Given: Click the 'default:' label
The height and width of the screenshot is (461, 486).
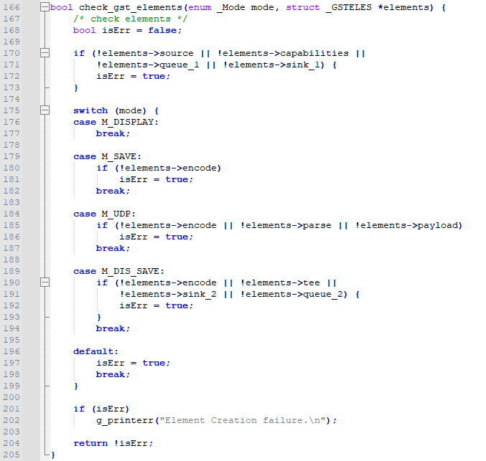Looking at the screenshot, I should [x=95, y=351].
